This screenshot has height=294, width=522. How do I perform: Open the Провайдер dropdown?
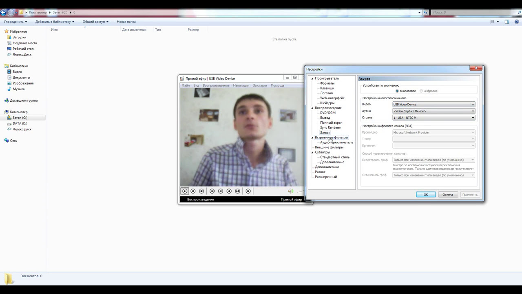(x=434, y=132)
